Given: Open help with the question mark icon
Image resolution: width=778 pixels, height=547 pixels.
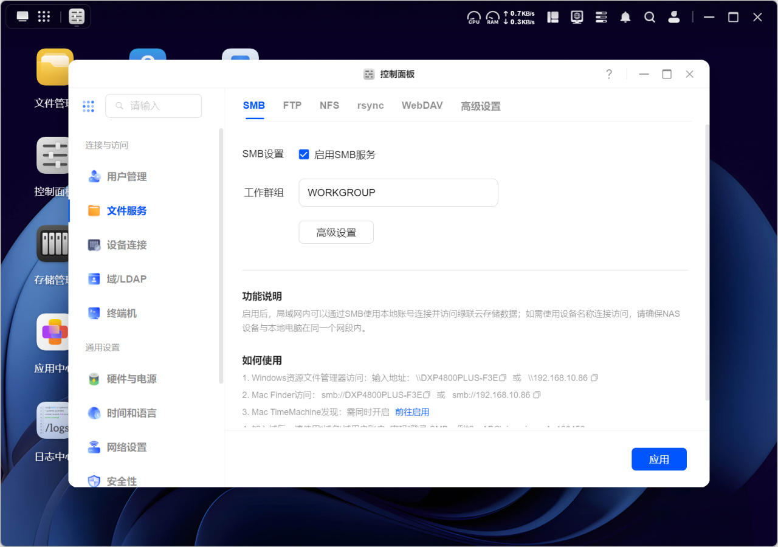Looking at the screenshot, I should click(609, 74).
